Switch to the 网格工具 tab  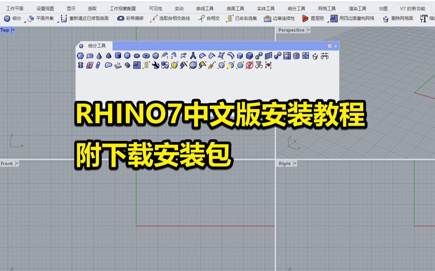(x=327, y=9)
